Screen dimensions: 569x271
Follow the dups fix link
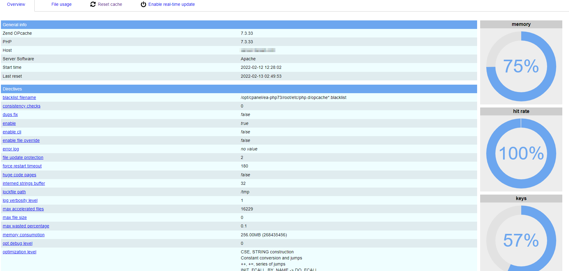coord(10,114)
